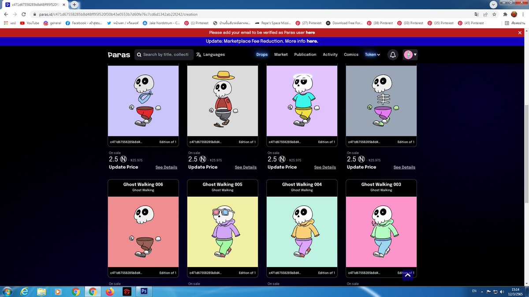The width and height of the screenshot is (529, 297).
Task: Go to Paras home via logo
Action: [119, 55]
